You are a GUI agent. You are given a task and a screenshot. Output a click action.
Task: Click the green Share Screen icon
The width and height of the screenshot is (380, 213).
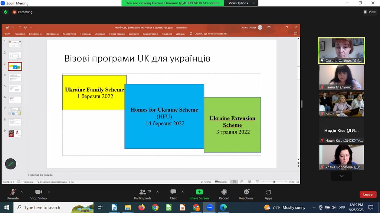coord(199,192)
